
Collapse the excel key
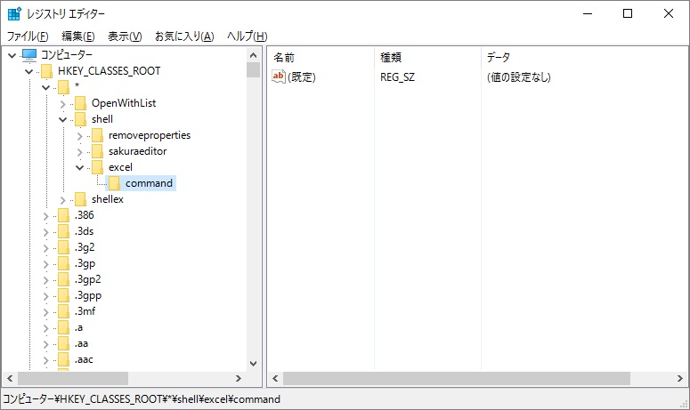pyautogui.click(x=79, y=167)
